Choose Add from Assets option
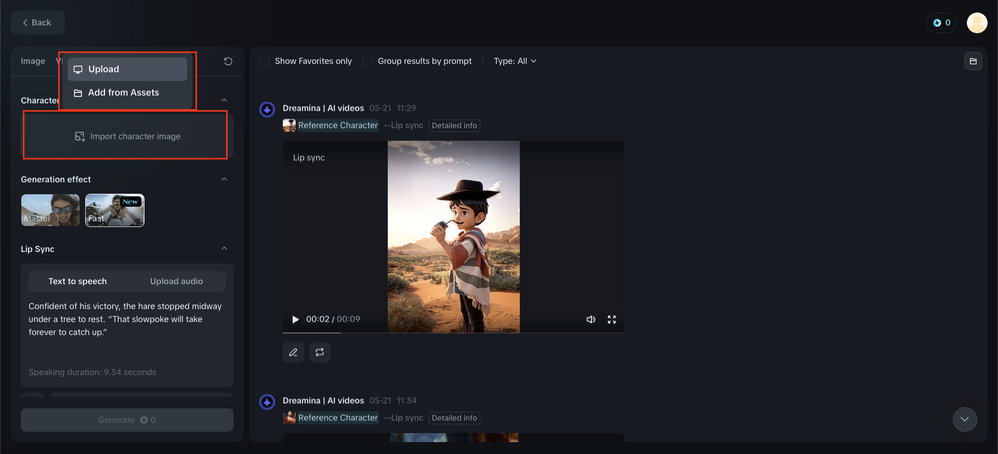The image size is (998, 454). tap(127, 92)
